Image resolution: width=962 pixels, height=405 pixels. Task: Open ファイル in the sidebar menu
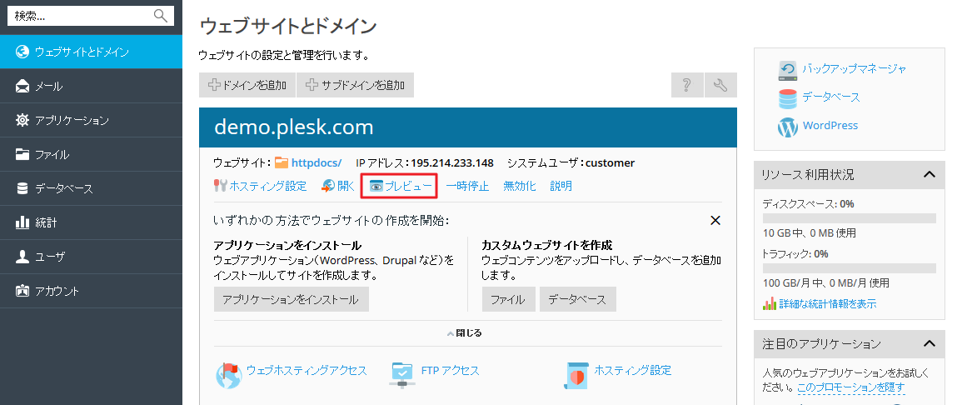[52, 154]
